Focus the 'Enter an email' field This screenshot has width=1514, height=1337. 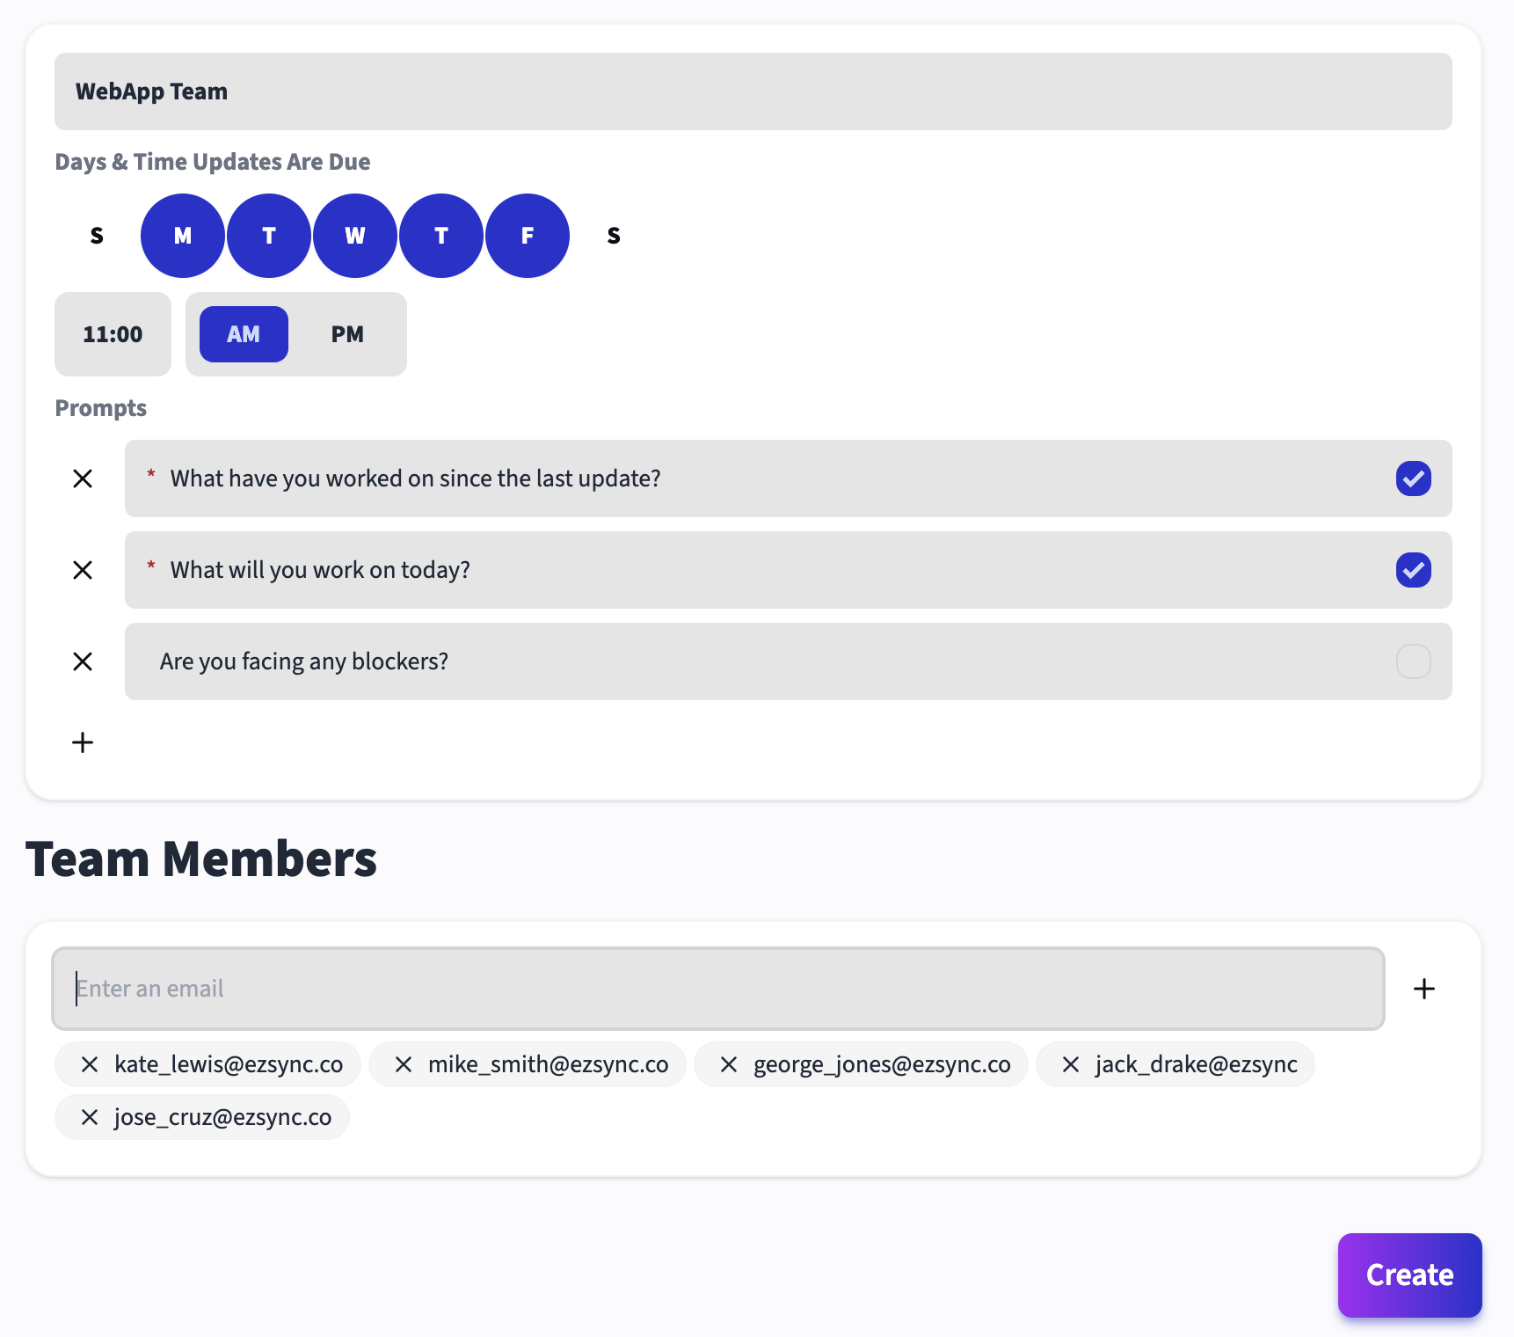point(718,989)
